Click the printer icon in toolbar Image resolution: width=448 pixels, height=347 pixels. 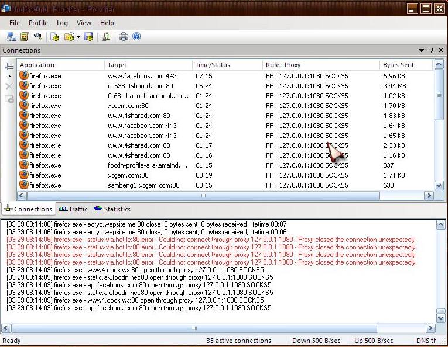click(124, 37)
